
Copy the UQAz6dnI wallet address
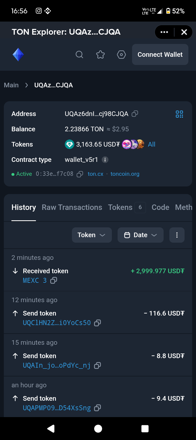(135, 114)
